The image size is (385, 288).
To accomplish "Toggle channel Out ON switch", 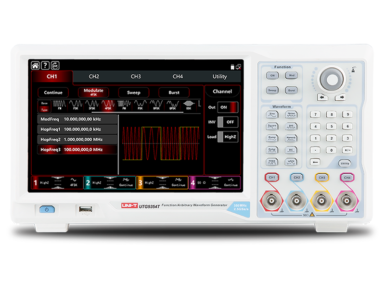I will [x=228, y=108].
